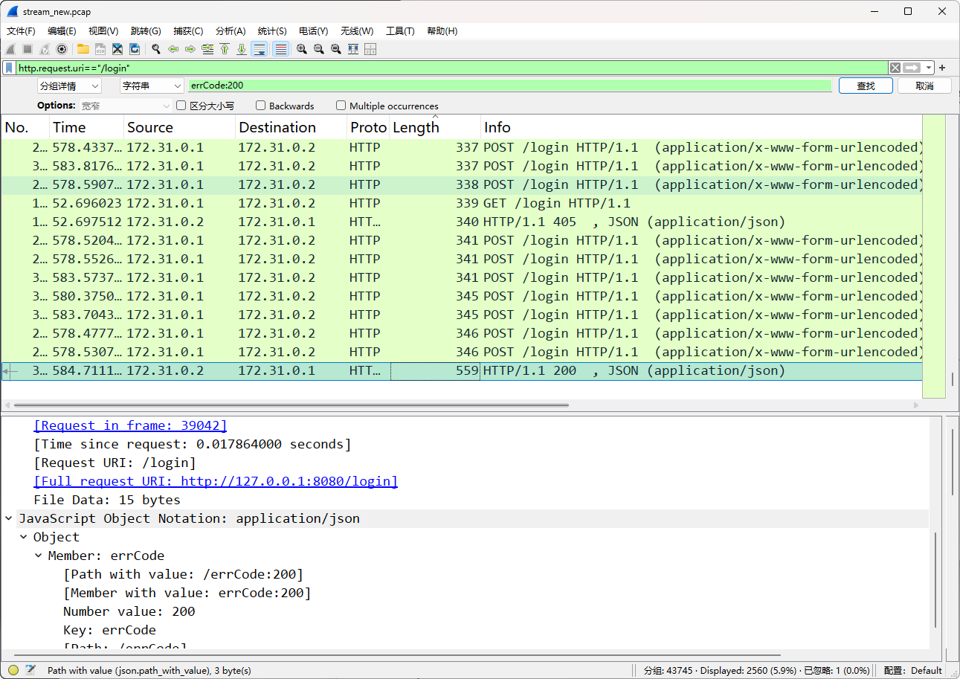The image size is (960, 679).
Task: Open the 分组详情 search scope dropdown
Action: [68, 86]
